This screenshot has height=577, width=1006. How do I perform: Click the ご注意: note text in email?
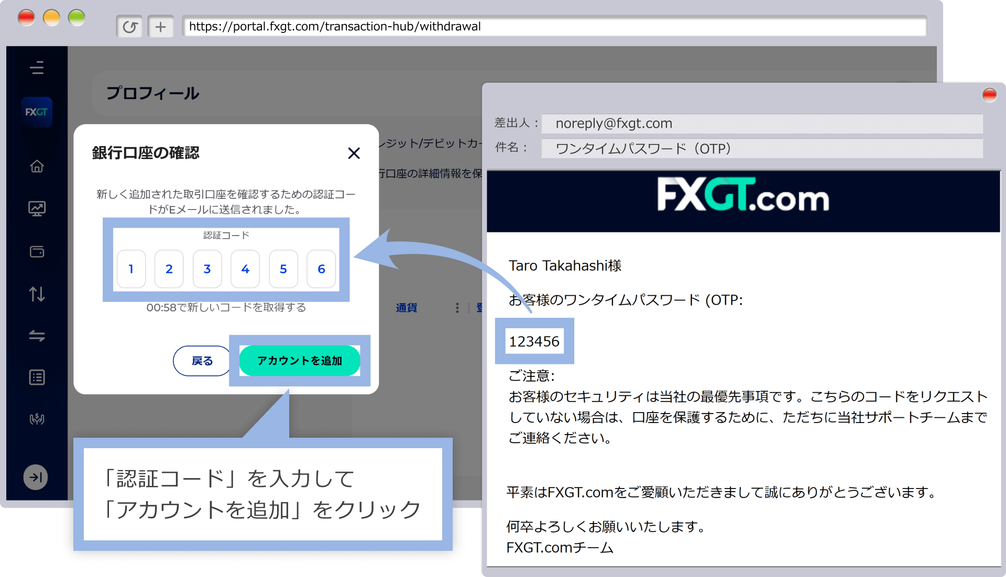531,376
